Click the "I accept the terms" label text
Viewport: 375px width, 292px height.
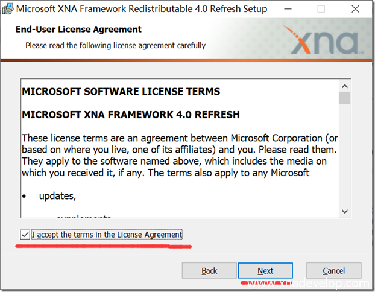click(x=107, y=235)
